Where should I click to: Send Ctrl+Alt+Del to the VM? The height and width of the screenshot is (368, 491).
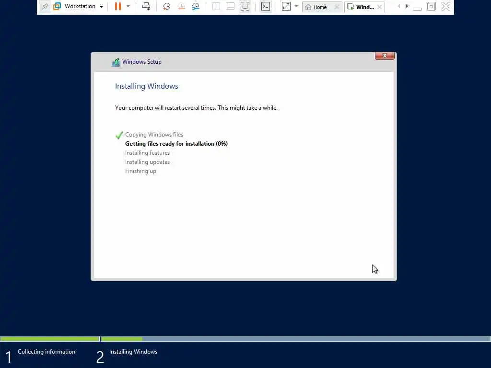[146, 6]
